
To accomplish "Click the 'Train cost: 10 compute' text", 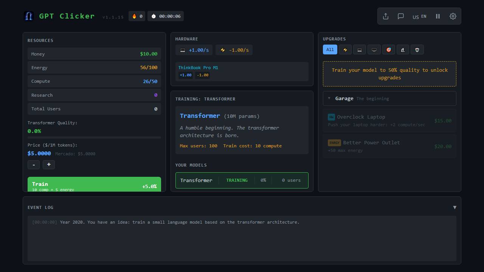I will point(253,146).
